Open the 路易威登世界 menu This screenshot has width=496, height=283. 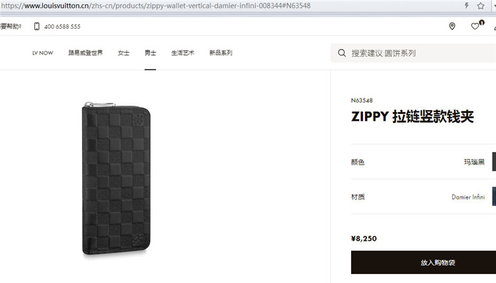[85, 53]
